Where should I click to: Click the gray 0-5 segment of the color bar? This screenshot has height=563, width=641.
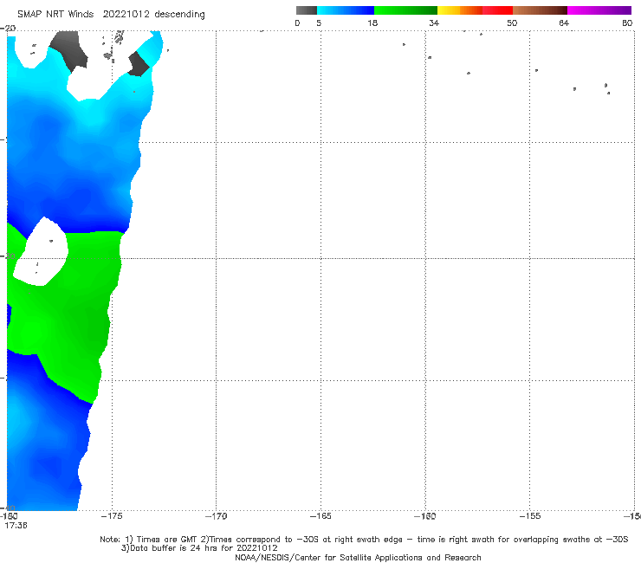tap(307, 10)
